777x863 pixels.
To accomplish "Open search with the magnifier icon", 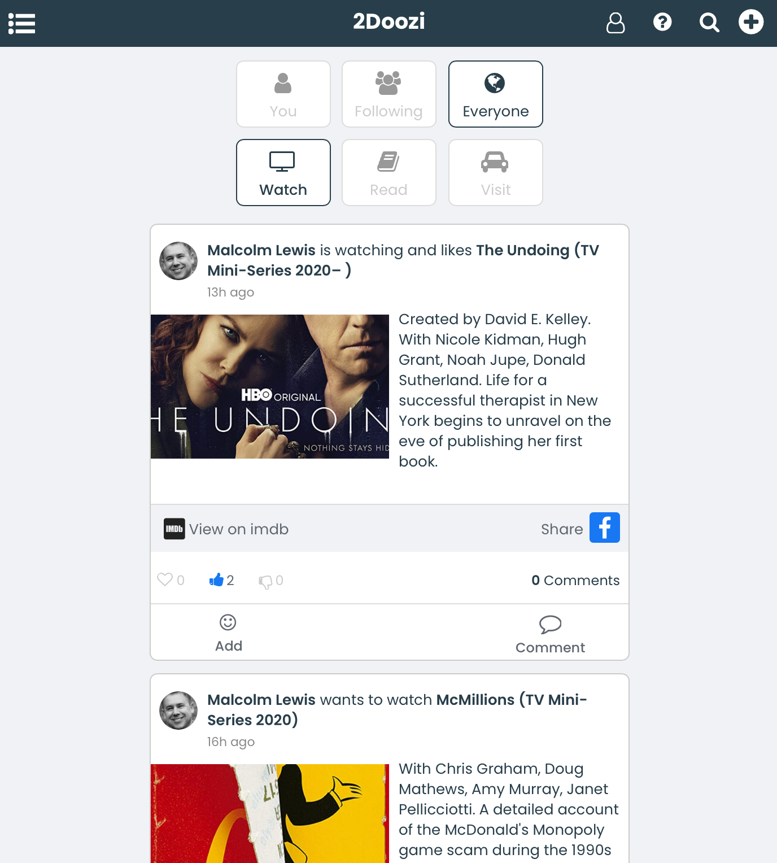I will [x=709, y=23].
